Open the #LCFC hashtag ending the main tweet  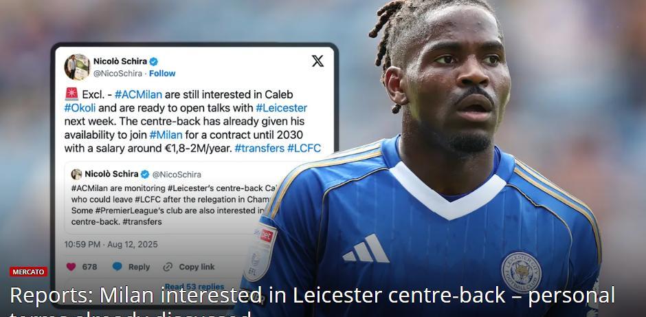[x=304, y=149]
